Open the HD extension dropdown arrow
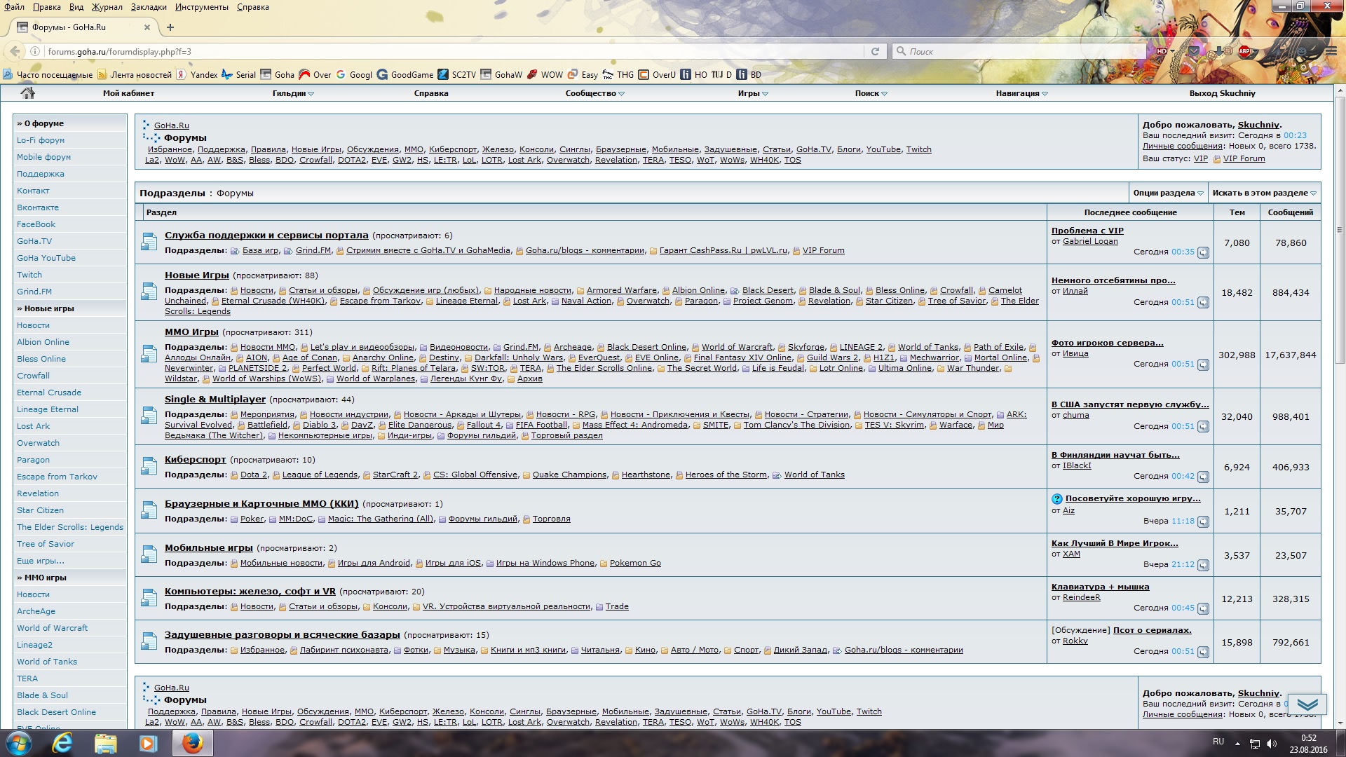This screenshot has height=757, width=1346. click(1172, 51)
